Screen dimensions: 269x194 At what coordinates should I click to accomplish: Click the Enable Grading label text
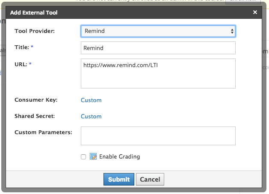click(120, 156)
